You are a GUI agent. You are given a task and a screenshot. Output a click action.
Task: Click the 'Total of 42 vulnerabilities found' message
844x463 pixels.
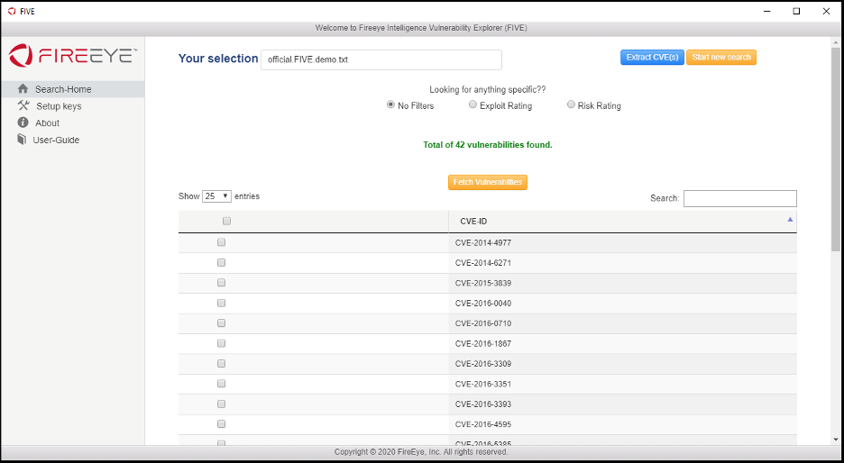click(488, 145)
